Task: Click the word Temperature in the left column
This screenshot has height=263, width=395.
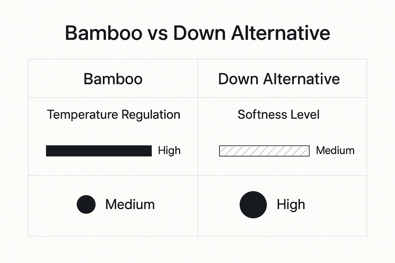Action: pos(82,115)
